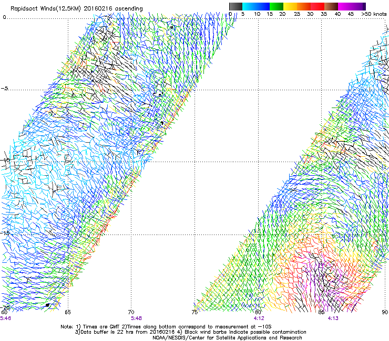Click the '80' longitude axis label
This screenshot has height=341, width=389.
258,312
